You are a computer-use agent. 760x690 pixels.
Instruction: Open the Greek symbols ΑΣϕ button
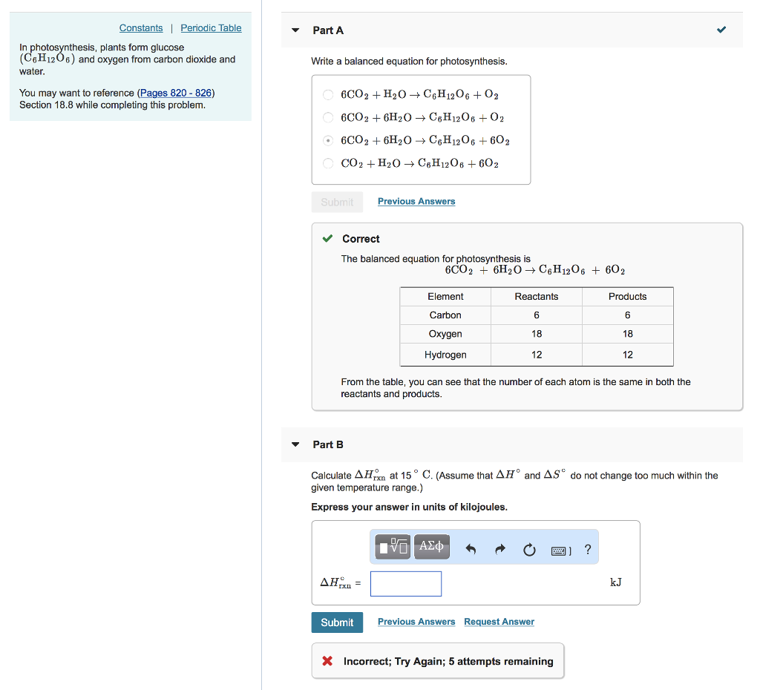[x=431, y=547]
